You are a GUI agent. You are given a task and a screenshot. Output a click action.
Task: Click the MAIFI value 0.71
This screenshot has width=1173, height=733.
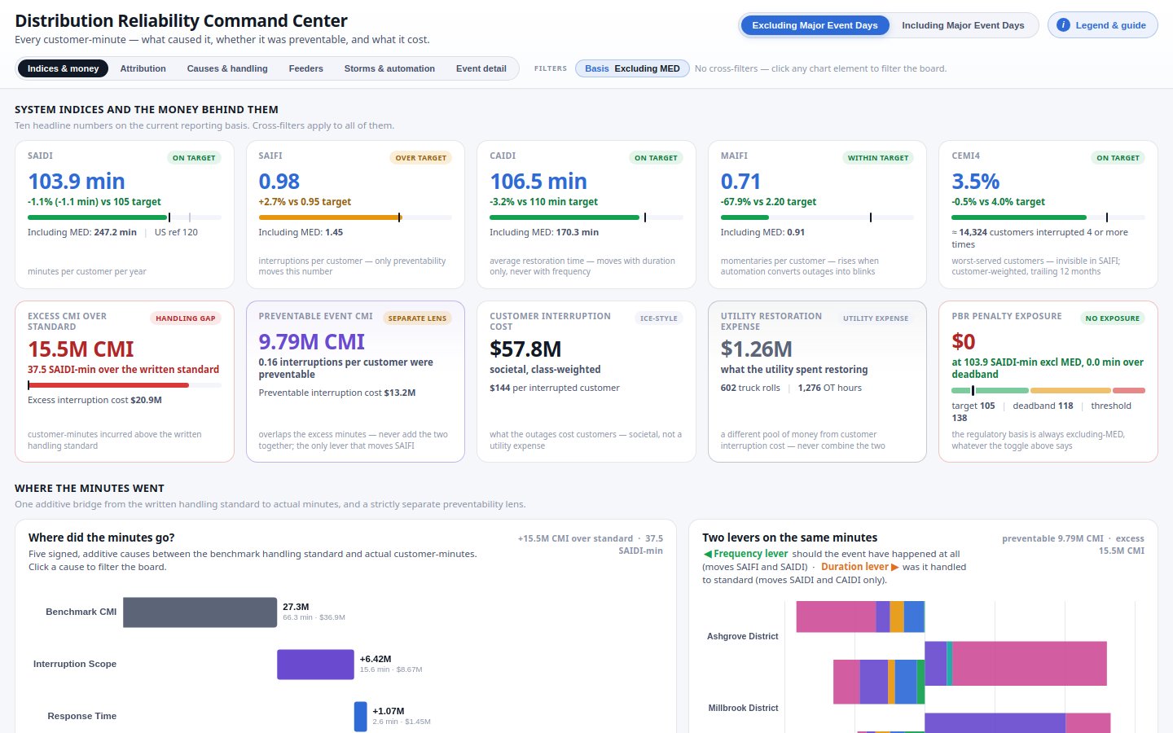[x=740, y=181]
